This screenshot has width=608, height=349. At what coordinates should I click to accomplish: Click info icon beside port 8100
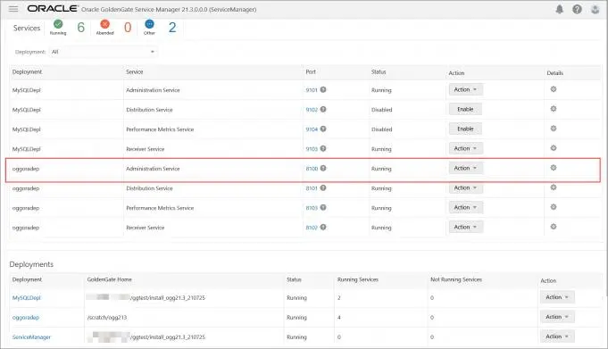pos(323,169)
